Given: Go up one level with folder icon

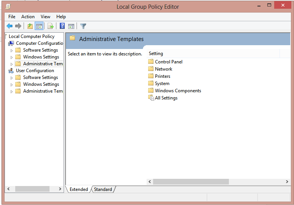Looking at the screenshot, I should click(x=30, y=26).
